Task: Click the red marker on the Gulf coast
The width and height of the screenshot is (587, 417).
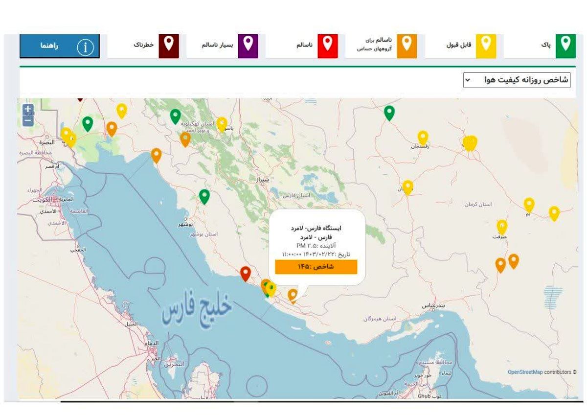Action: (x=246, y=274)
